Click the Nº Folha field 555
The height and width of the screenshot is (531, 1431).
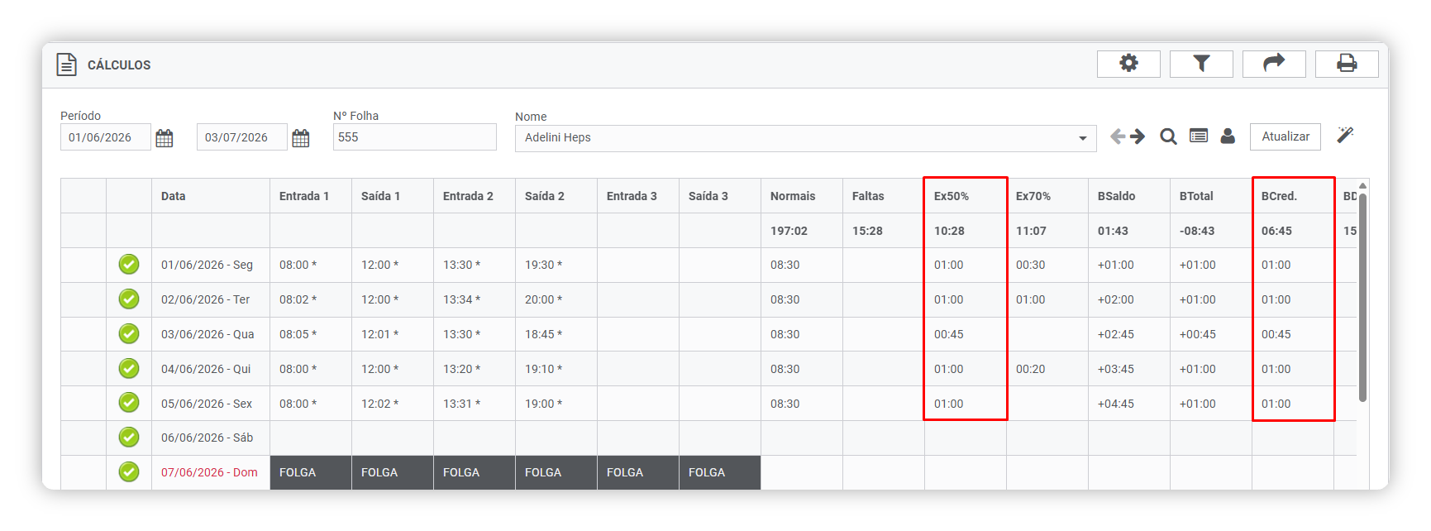point(415,137)
